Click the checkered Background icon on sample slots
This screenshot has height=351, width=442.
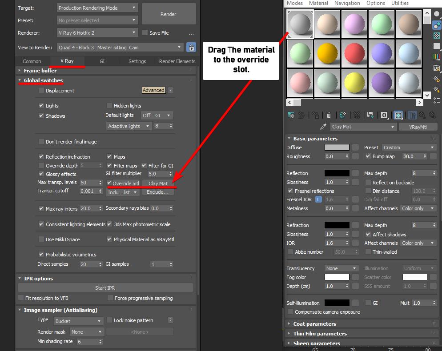438,36
